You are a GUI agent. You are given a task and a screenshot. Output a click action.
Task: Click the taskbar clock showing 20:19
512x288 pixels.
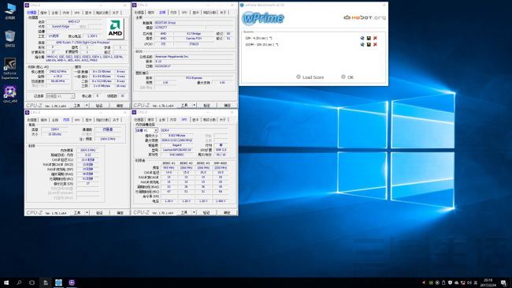(x=488, y=282)
